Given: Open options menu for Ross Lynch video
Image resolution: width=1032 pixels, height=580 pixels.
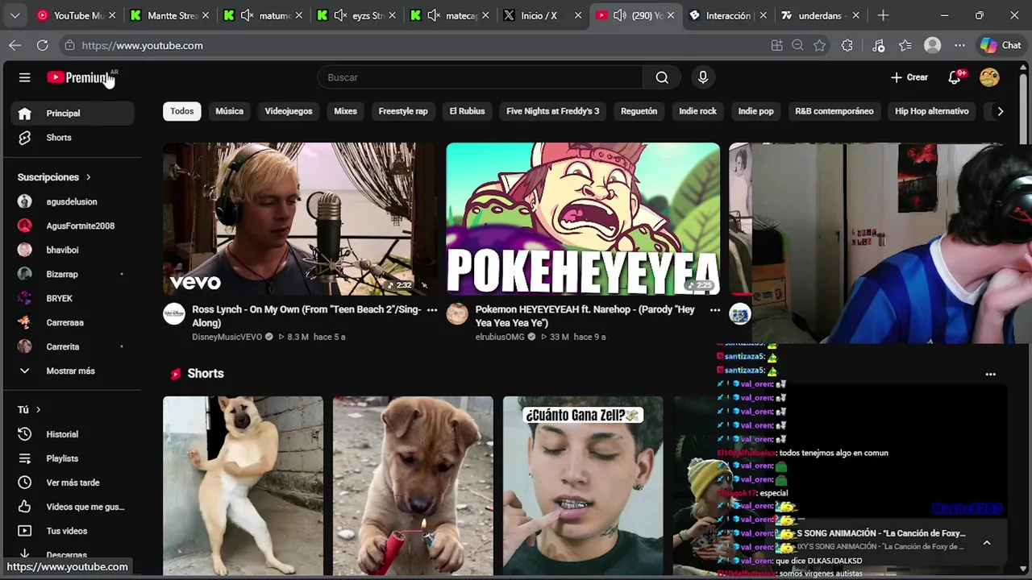Looking at the screenshot, I should click(432, 310).
